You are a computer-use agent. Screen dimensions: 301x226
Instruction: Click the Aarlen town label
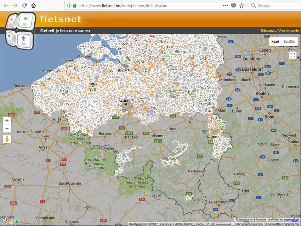197,199
